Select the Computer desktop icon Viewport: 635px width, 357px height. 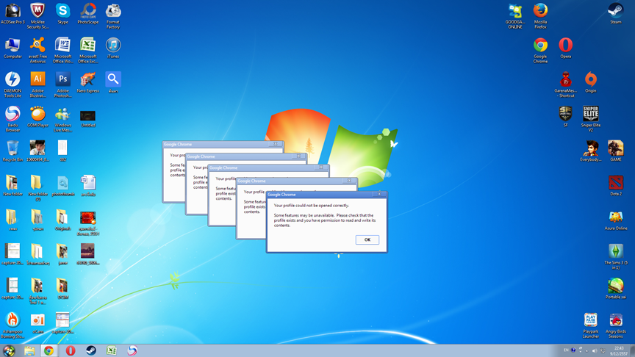pyautogui.click(x=12, y=48)
